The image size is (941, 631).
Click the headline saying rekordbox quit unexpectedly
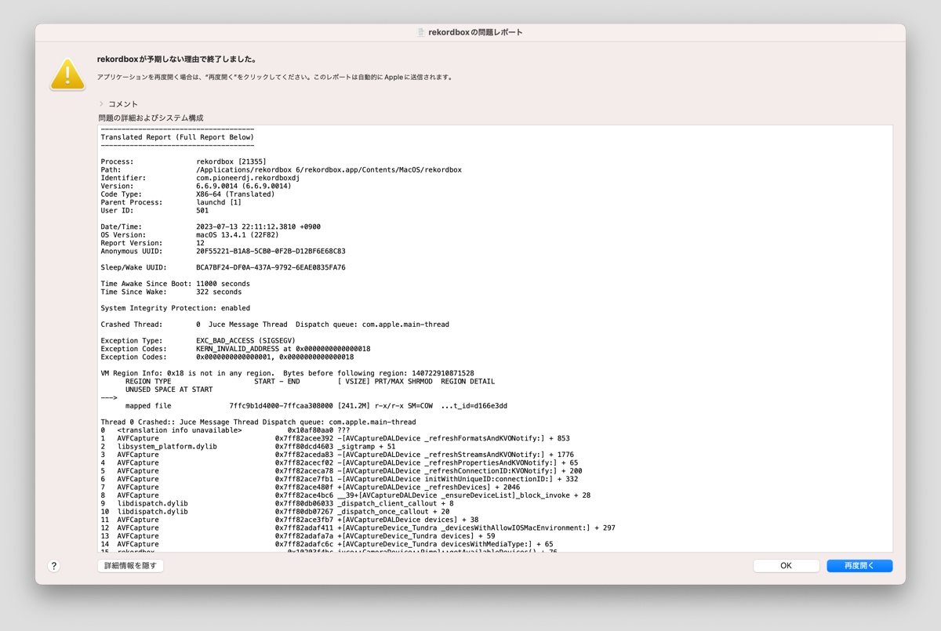[176, 59]
